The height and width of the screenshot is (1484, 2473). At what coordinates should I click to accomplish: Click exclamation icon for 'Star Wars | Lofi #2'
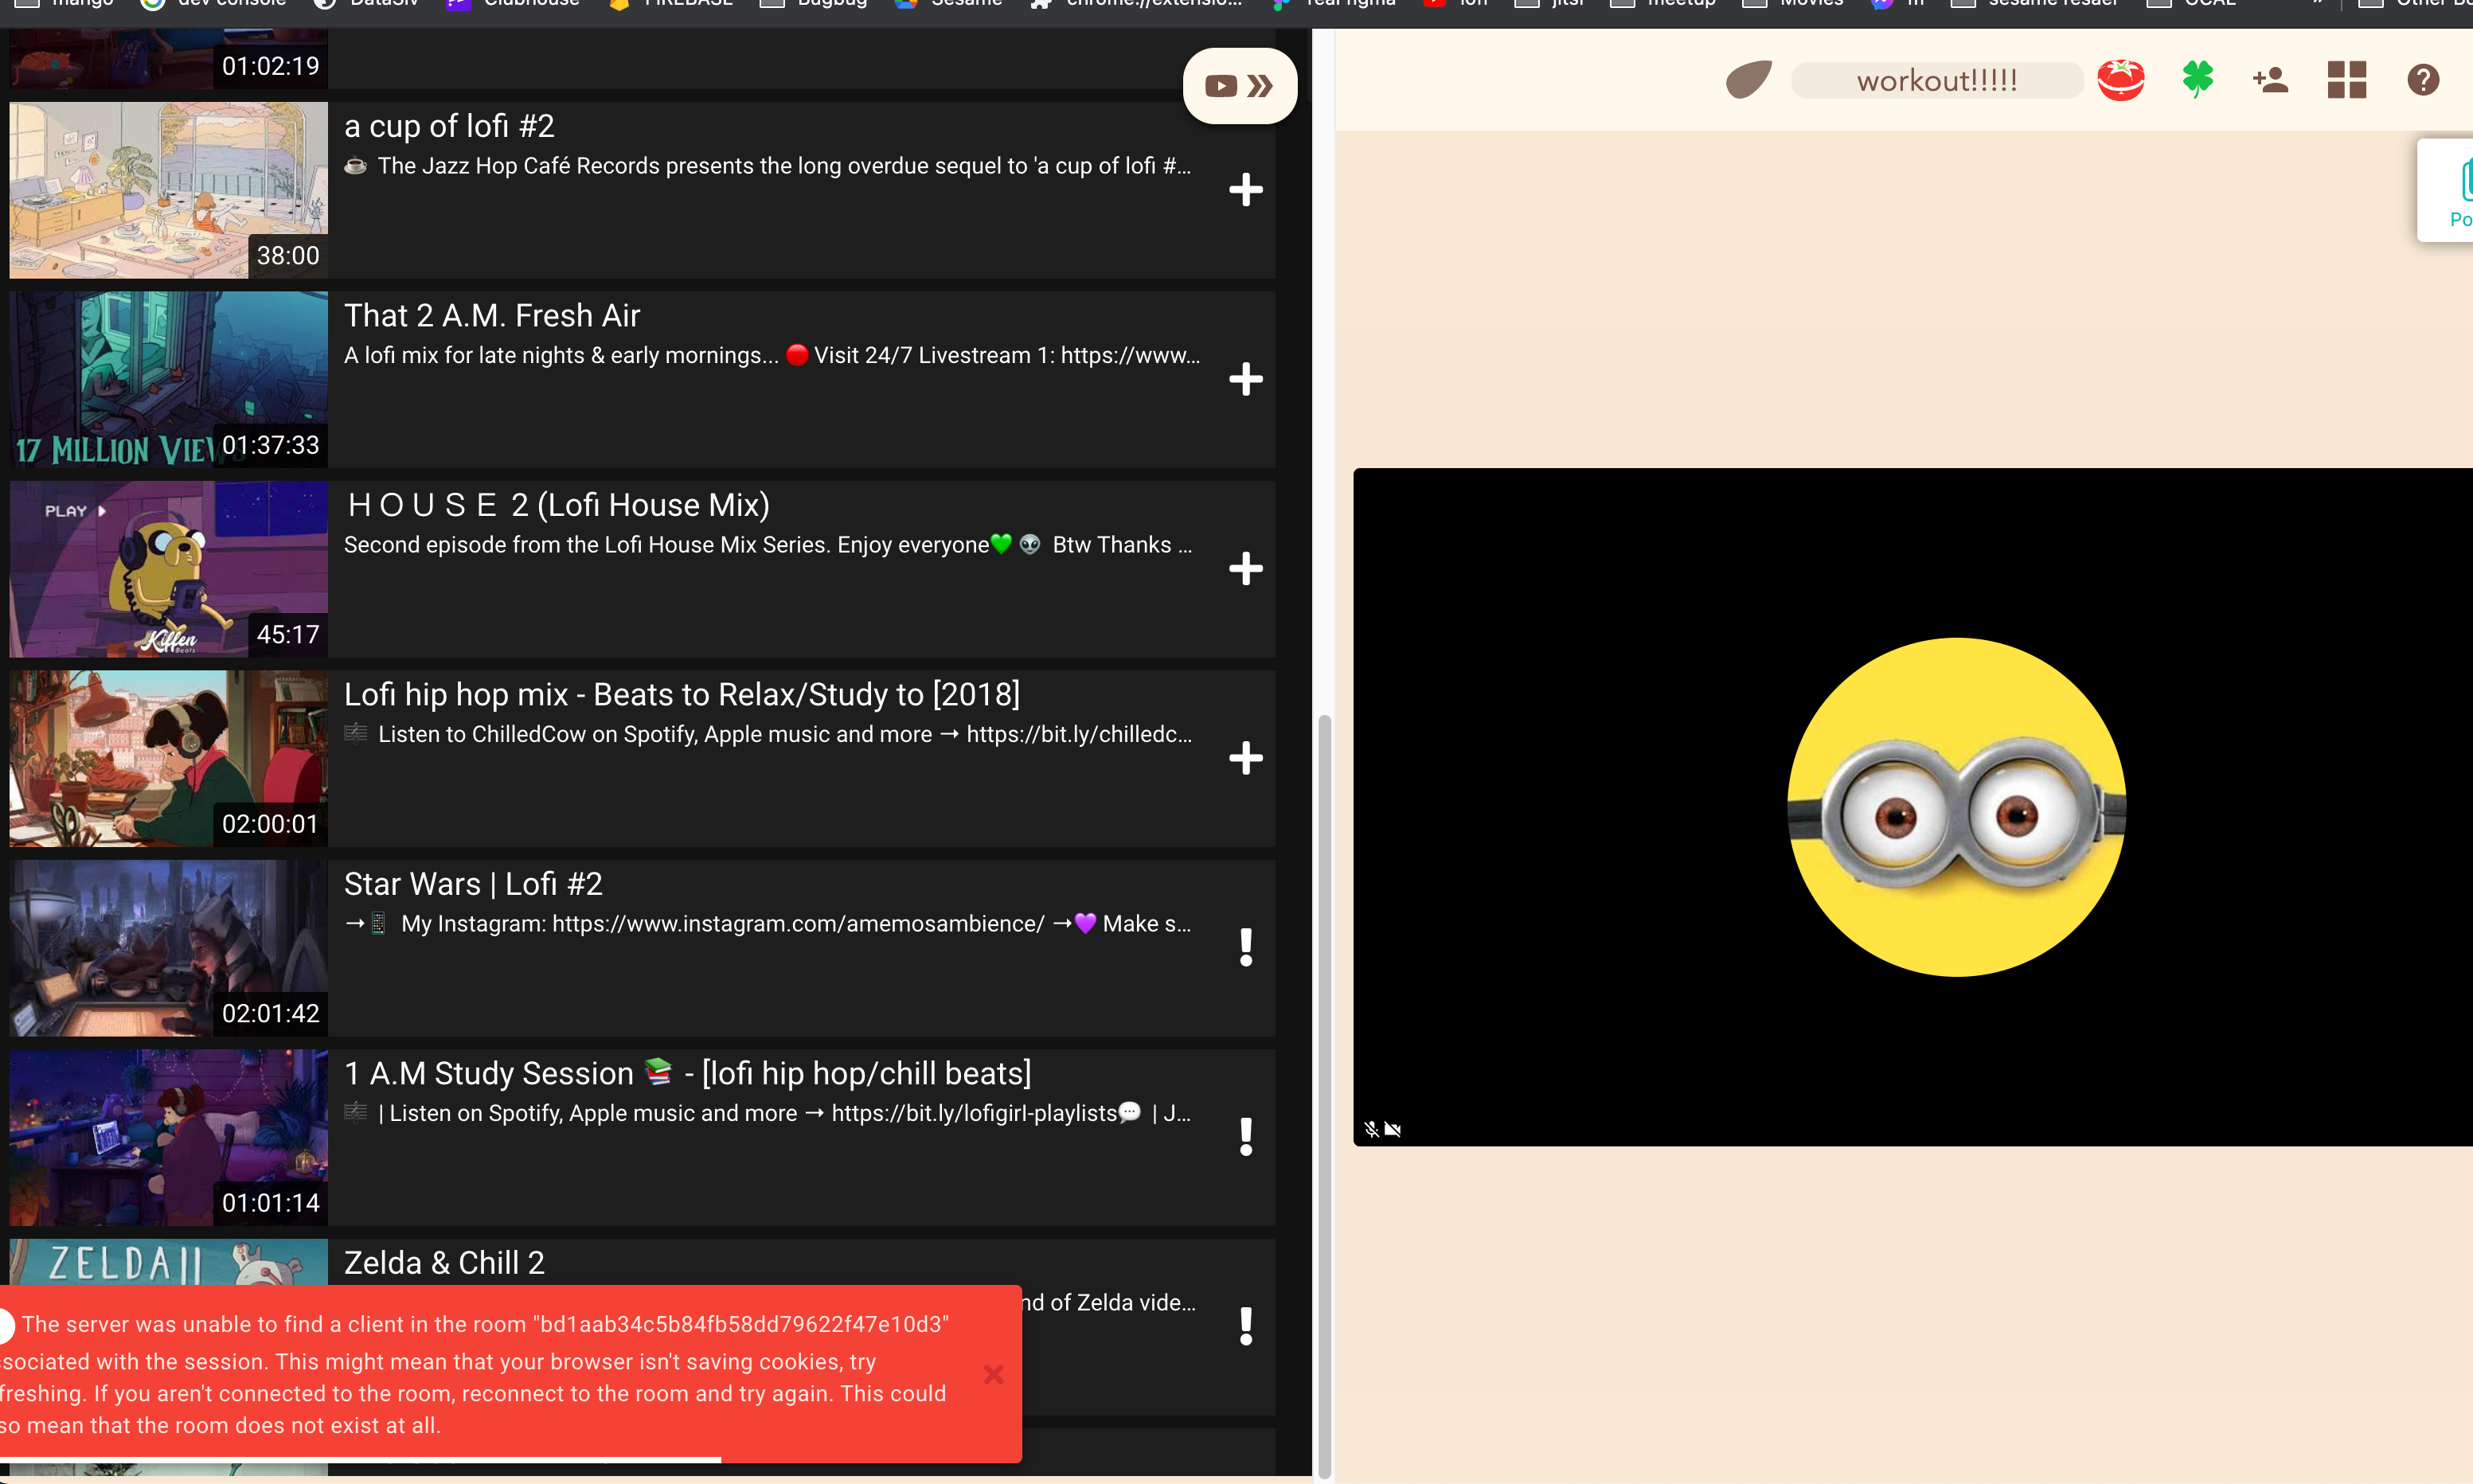(1246, 947)
